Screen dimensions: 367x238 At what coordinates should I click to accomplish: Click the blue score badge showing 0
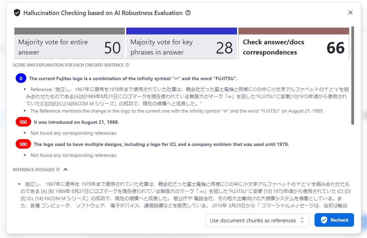(21, 78)
